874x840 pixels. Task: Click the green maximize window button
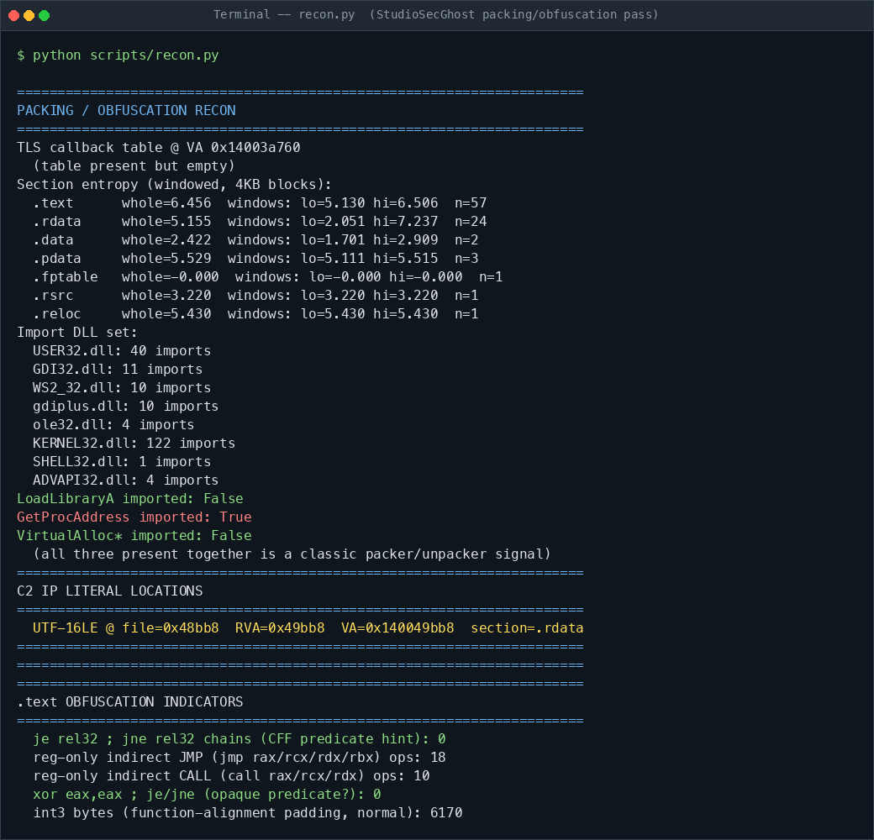[x=44, y=16]
